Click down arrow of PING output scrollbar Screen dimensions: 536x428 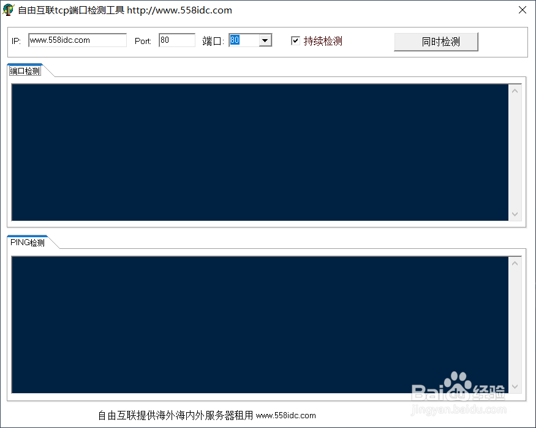(515, 386)
